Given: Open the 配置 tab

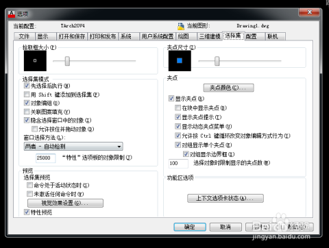Looking at the screenshot, I should [254, 36].
